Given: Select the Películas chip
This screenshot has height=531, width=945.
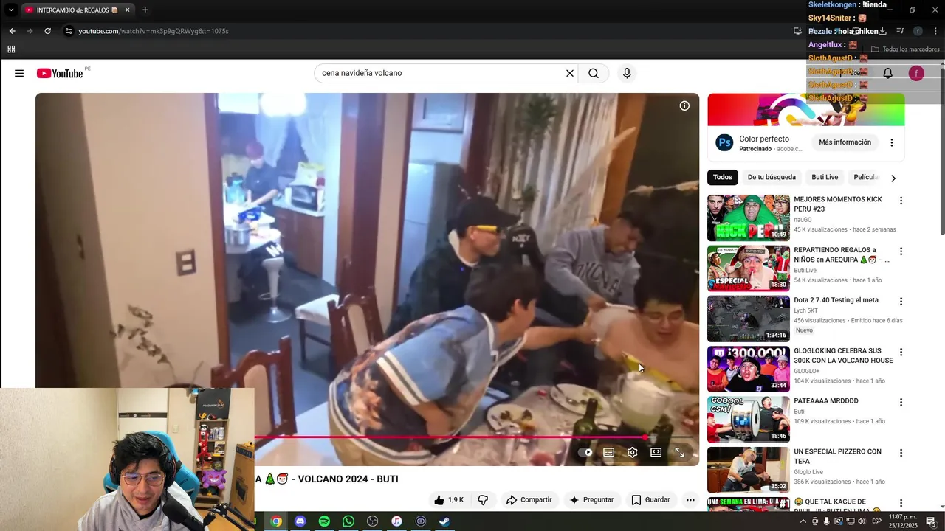Looking at the screenshot, I should 865,177.
